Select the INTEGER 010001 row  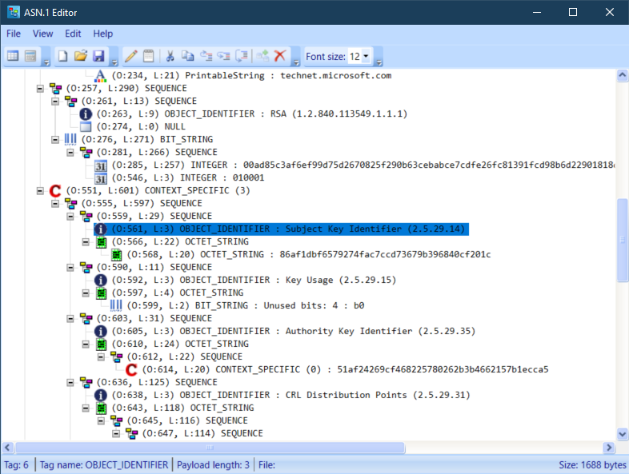[188, 177]
